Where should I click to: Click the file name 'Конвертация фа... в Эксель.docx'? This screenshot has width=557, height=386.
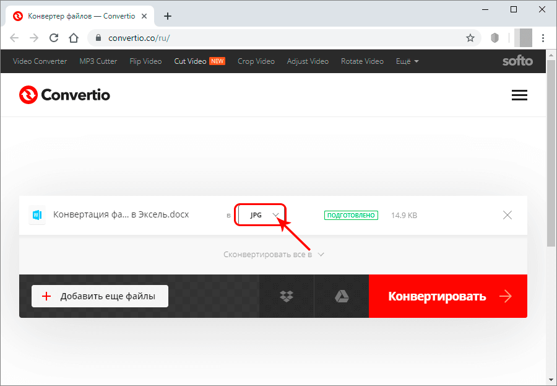[x=121, y=214]
